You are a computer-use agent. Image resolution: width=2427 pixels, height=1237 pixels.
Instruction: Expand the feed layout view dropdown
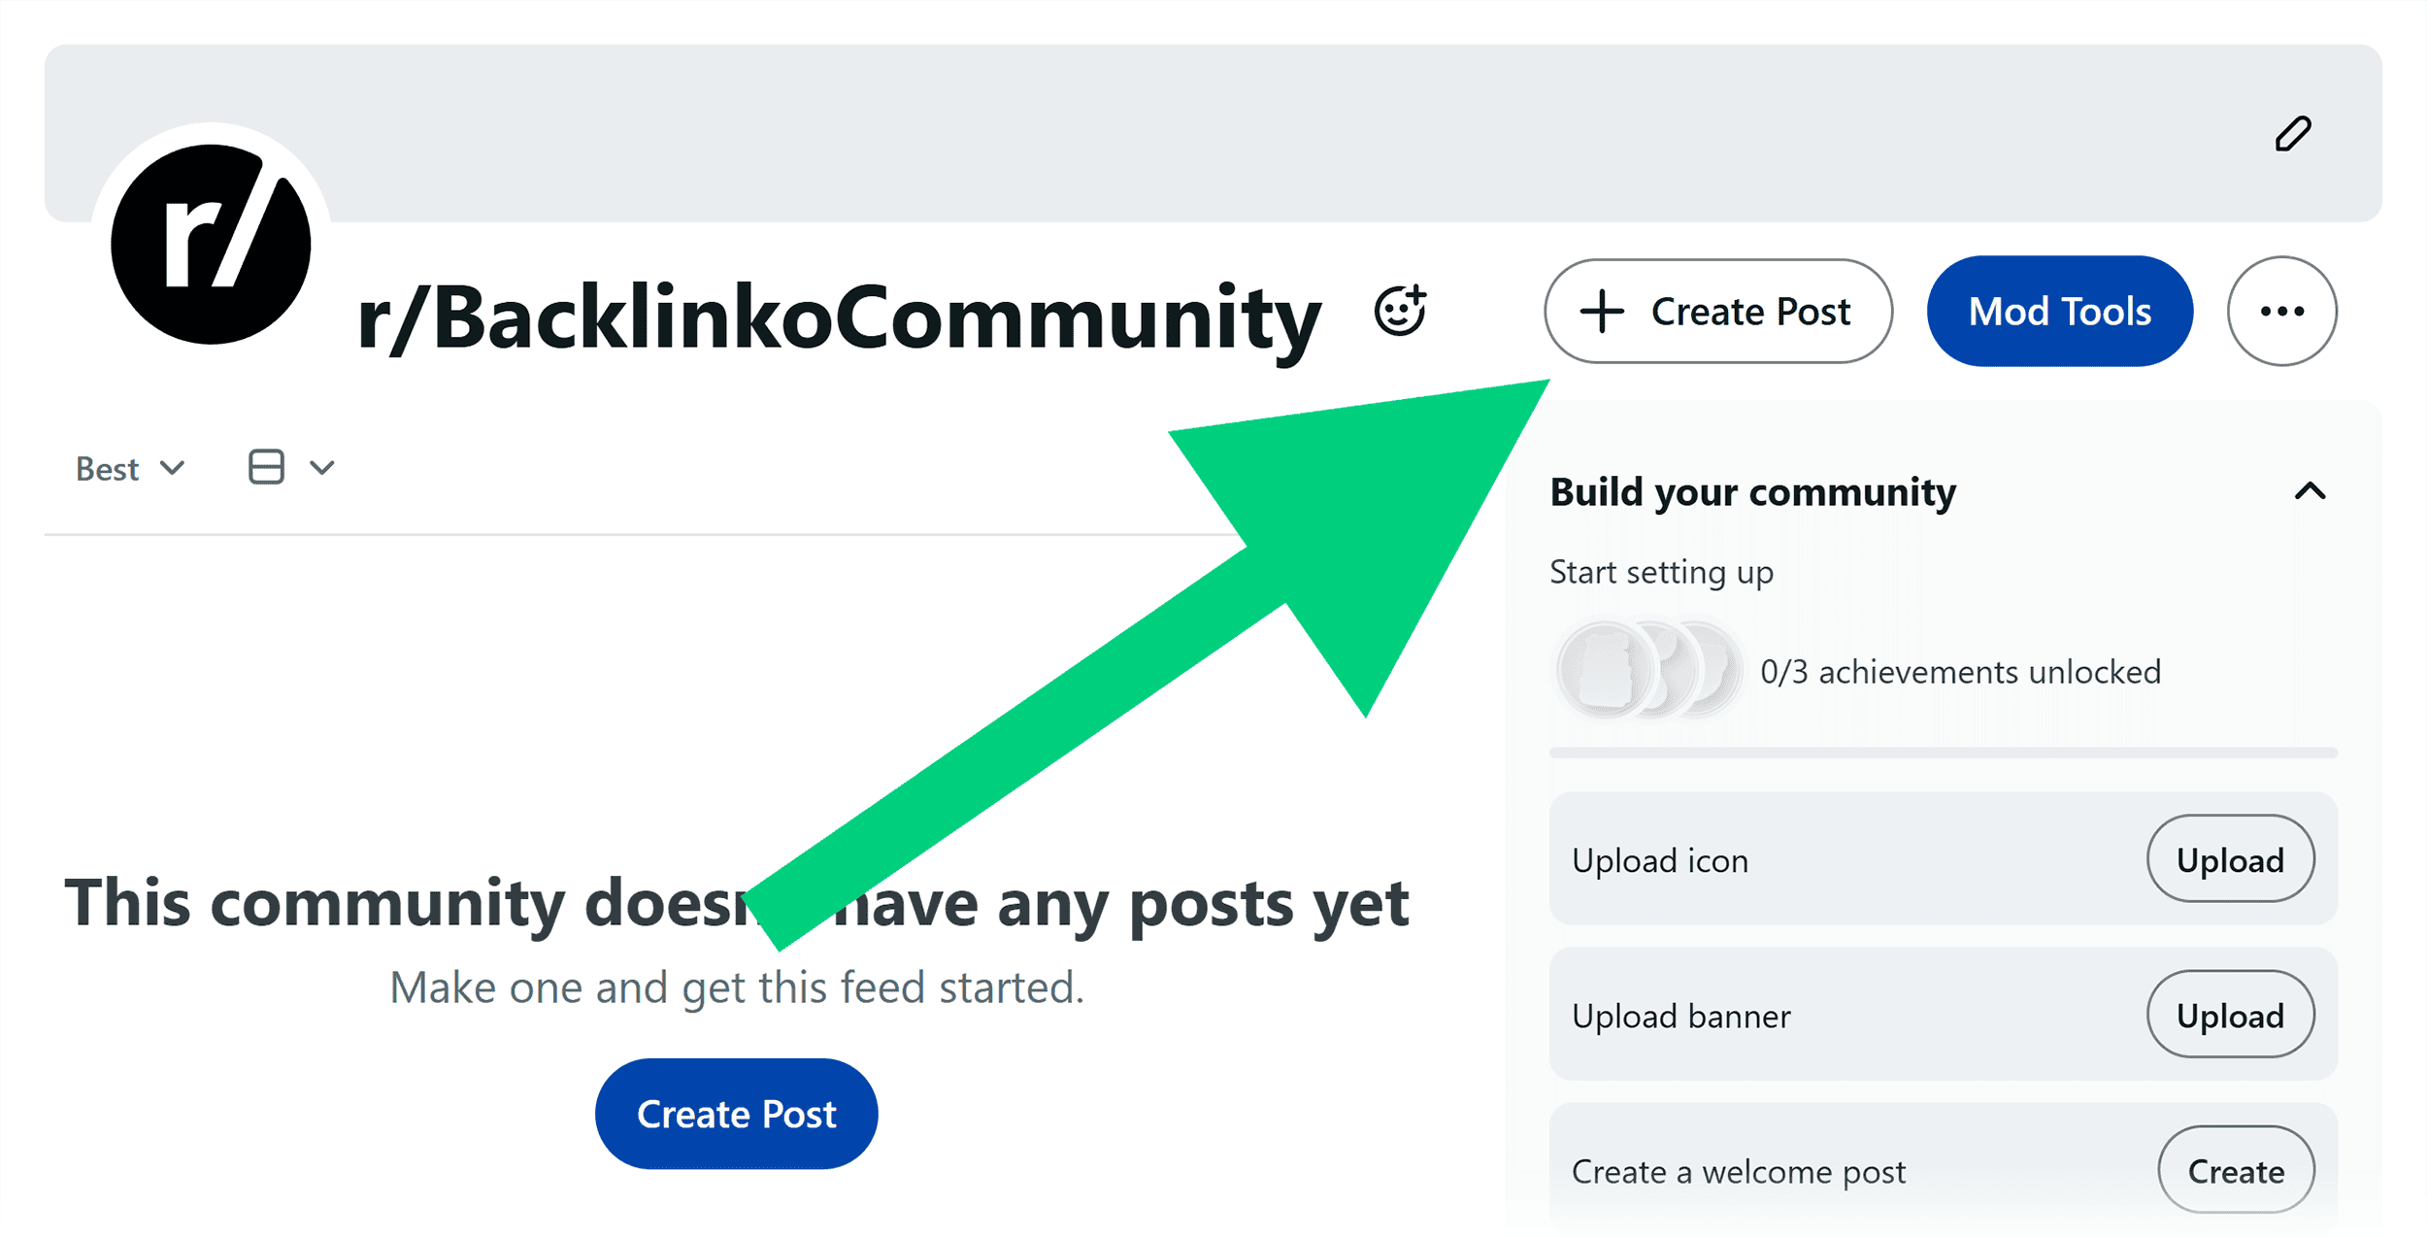pyautogui.click(x=323, y=467)
